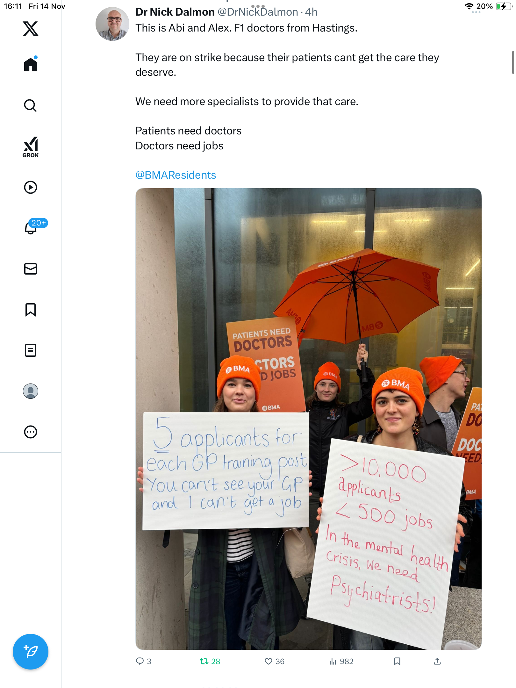Go to the Home feed icon

31,64
